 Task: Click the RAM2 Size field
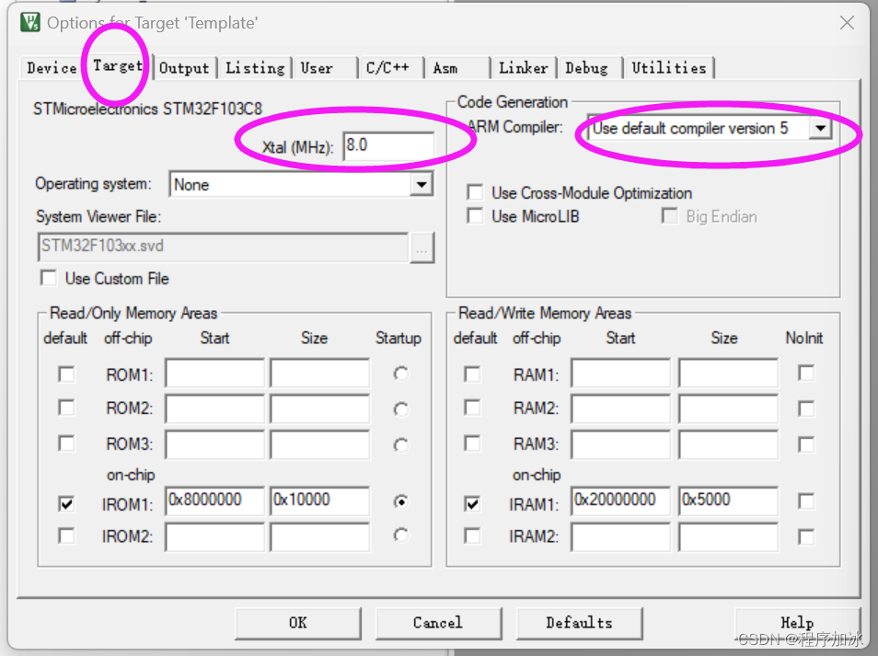729,408
